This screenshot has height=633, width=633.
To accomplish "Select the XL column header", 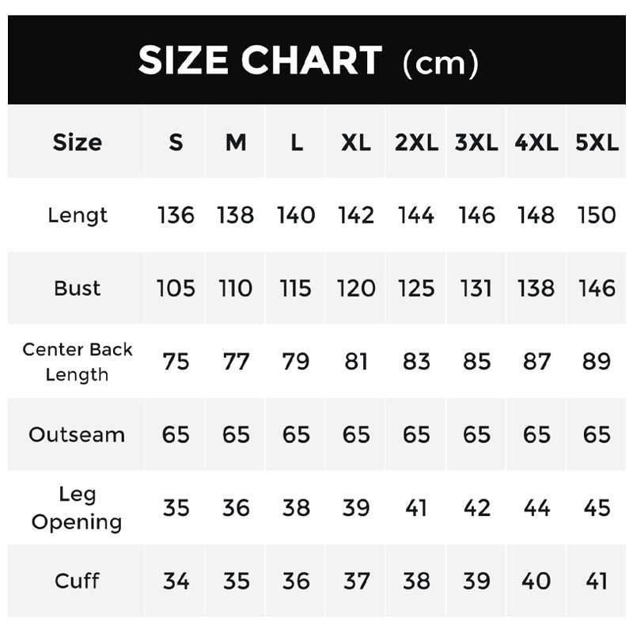I will tap(356, 142).
